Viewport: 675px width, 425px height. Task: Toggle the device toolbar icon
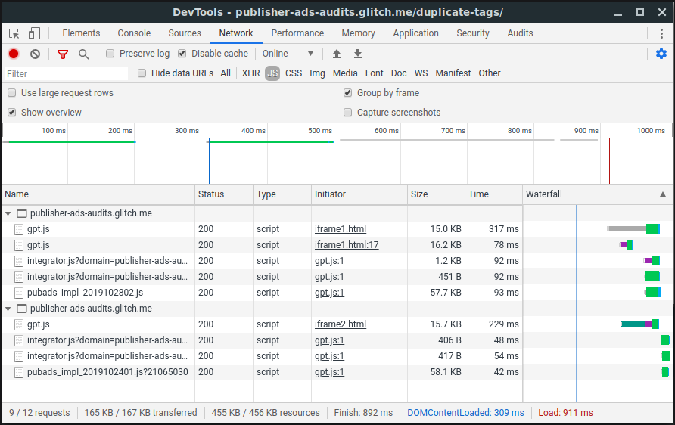34,33
